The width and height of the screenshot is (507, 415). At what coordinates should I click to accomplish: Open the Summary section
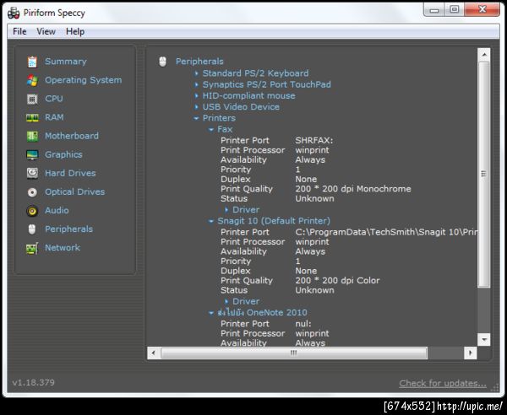point(66,62)
